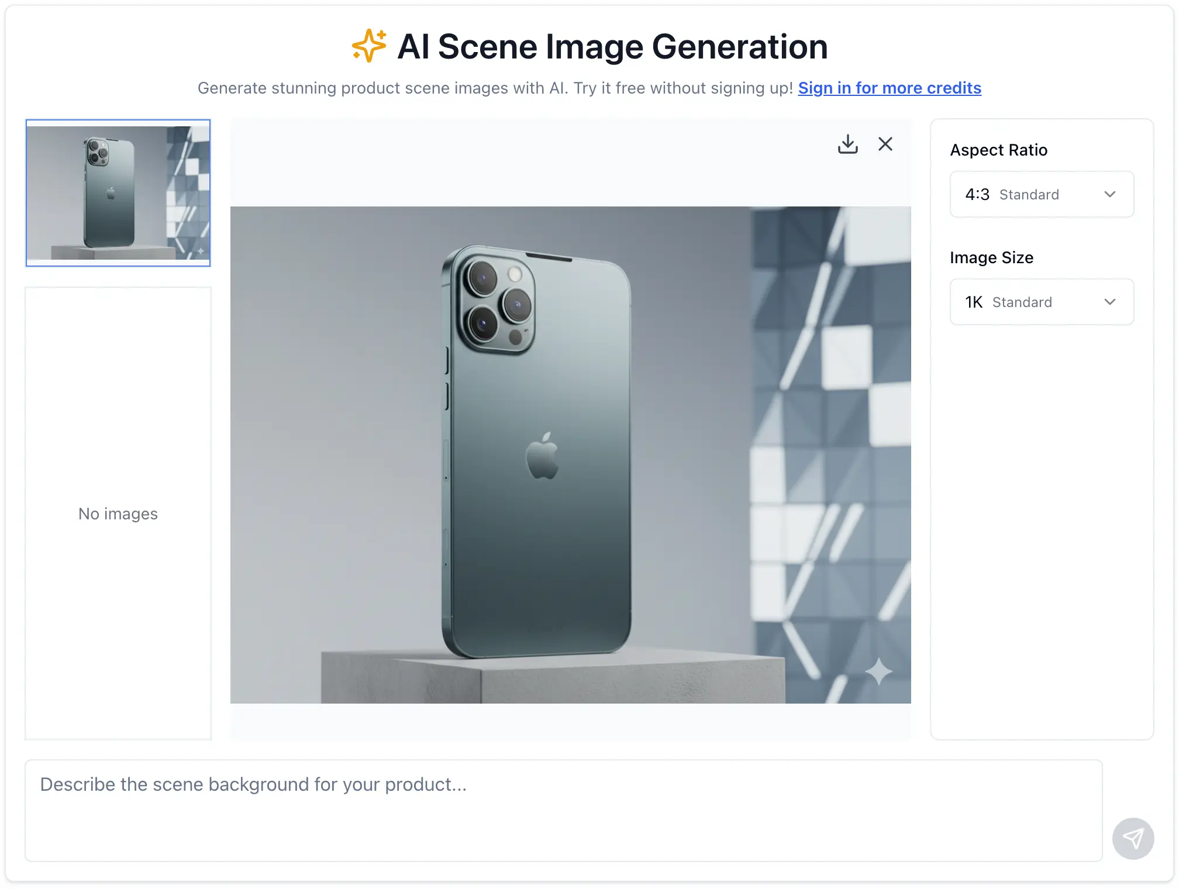Open the Sign in for more credits link
The image size is (1179, 889).
(x=890, y=88)
